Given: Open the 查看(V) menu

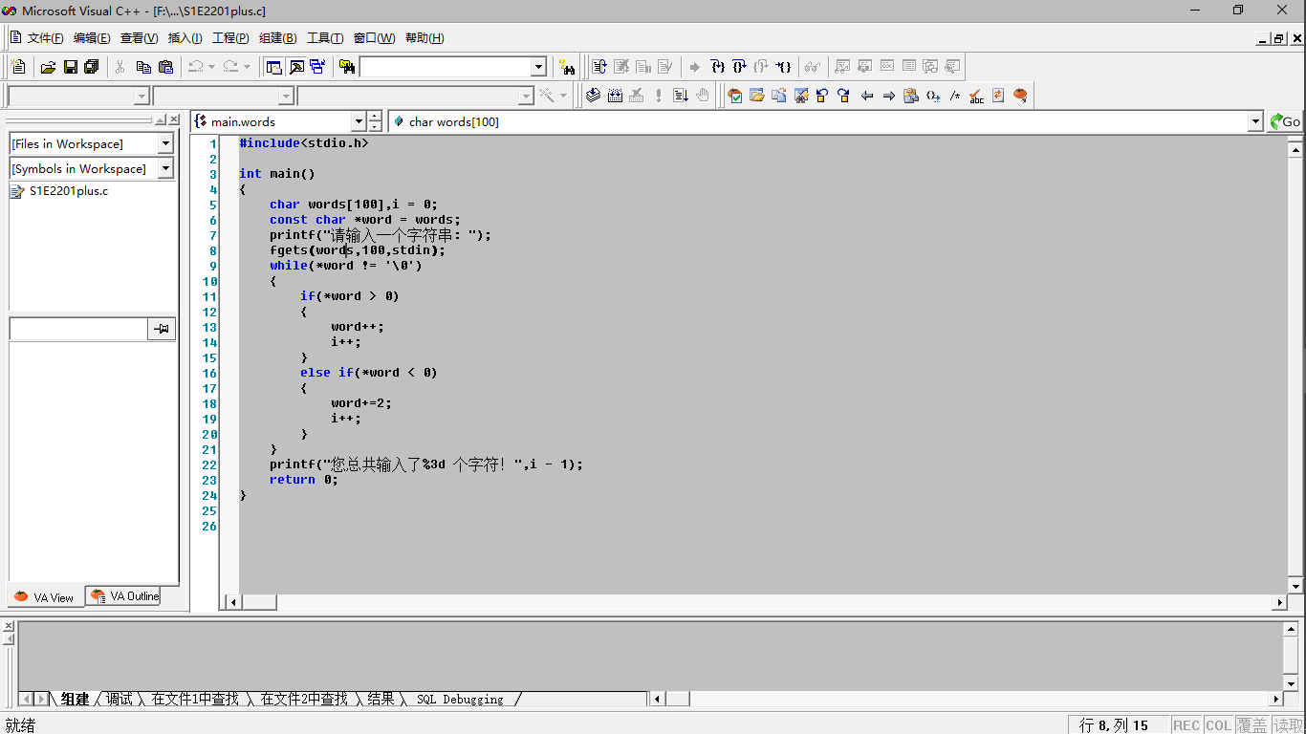Looking at the screenshot, I should click(139, 38).
